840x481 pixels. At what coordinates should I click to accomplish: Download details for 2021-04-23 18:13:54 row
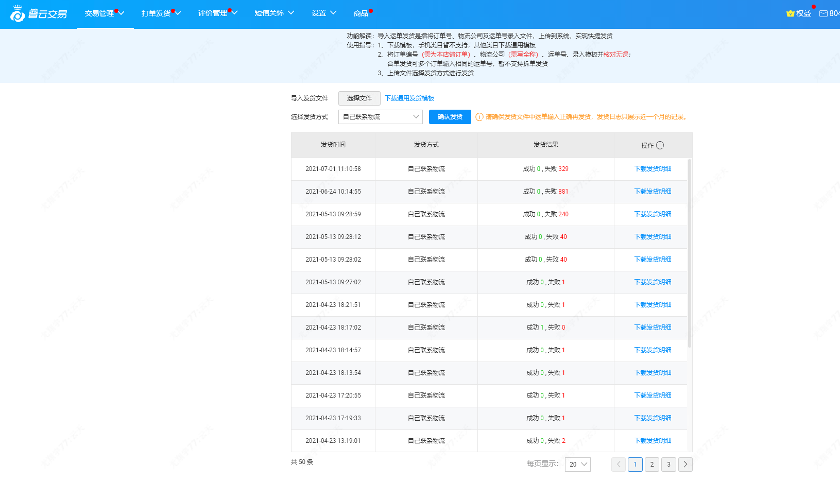click(653, 373)
